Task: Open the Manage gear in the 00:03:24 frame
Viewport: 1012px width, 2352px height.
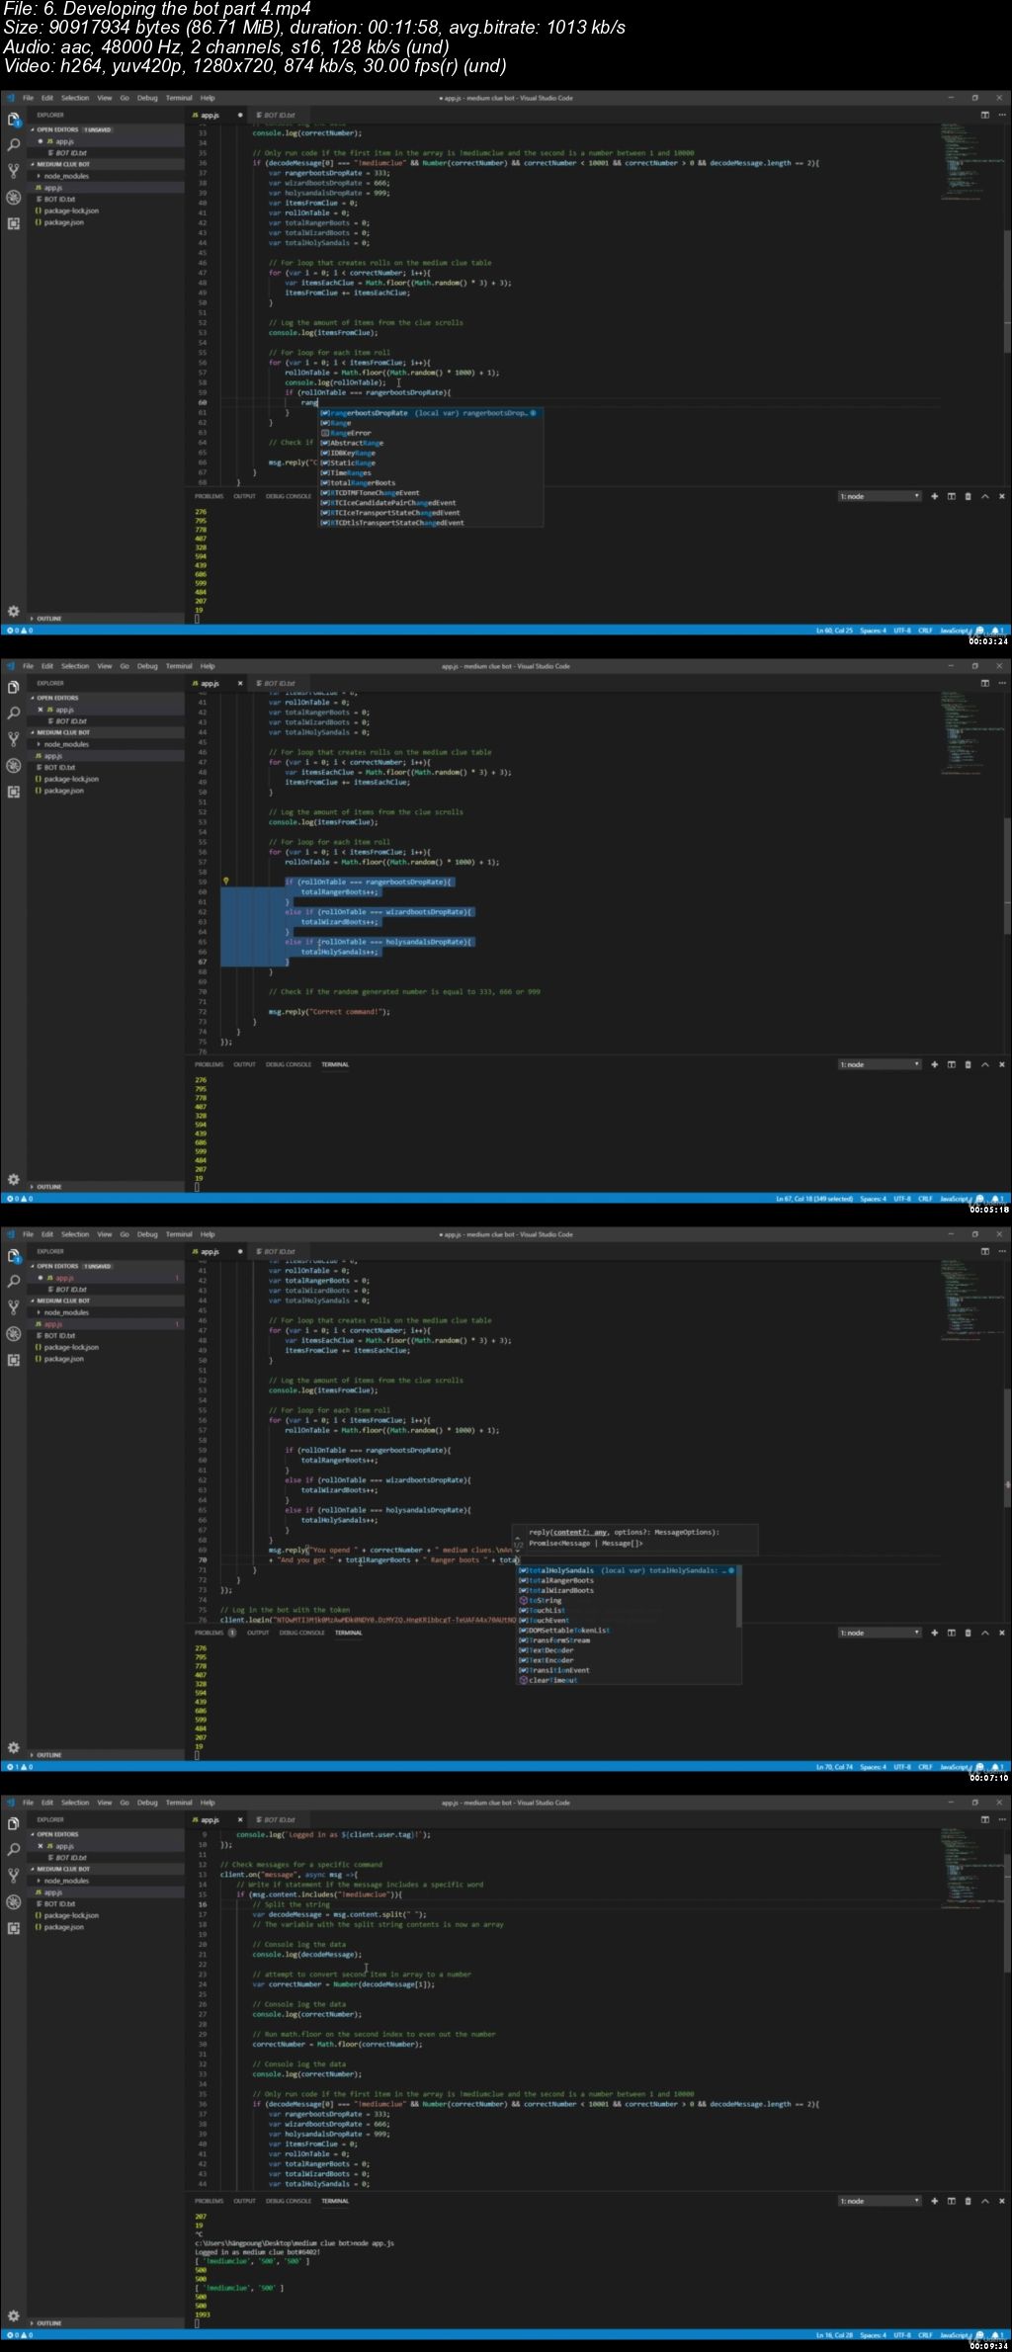Action: pyautogui.click(x=13, y=612)
